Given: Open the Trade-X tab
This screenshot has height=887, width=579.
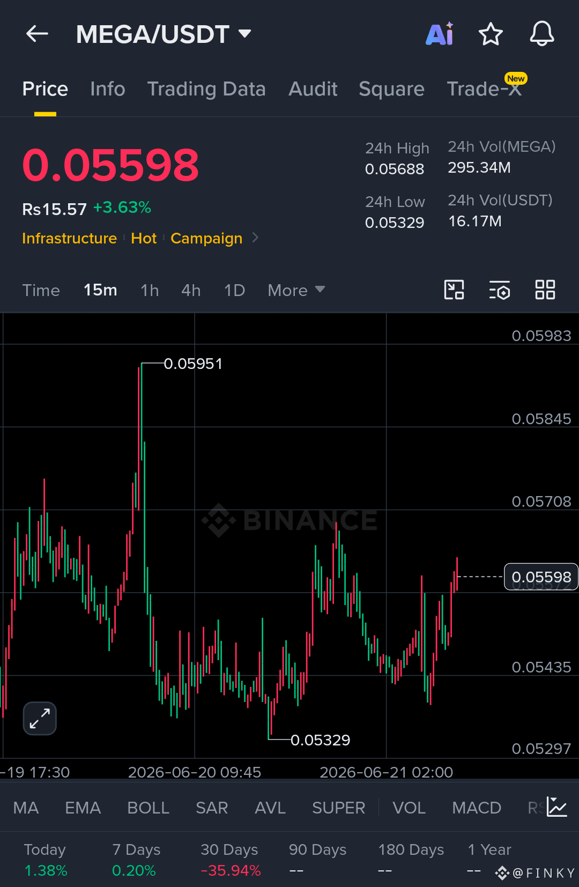Looking at the screenshot, I should pyautogui.click(x=484, y=89).
